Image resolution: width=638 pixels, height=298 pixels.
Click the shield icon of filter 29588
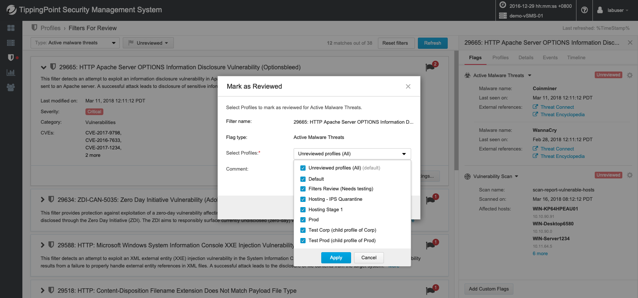[51, 245]
